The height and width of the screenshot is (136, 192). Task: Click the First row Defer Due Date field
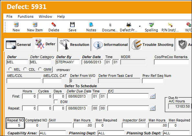coord(77,96)
